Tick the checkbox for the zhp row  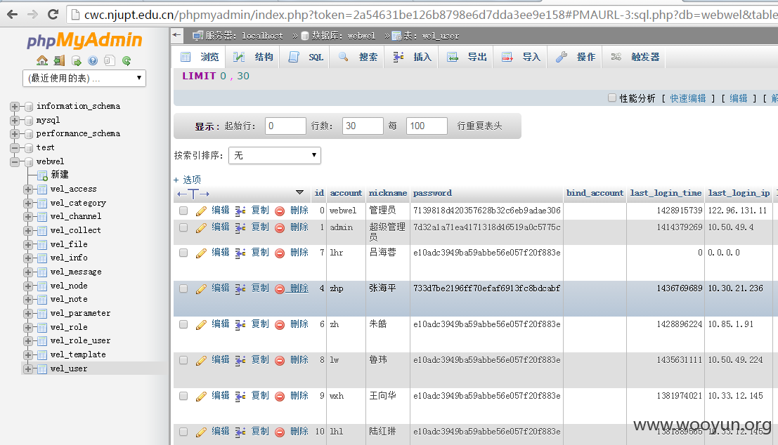[183, 288]
